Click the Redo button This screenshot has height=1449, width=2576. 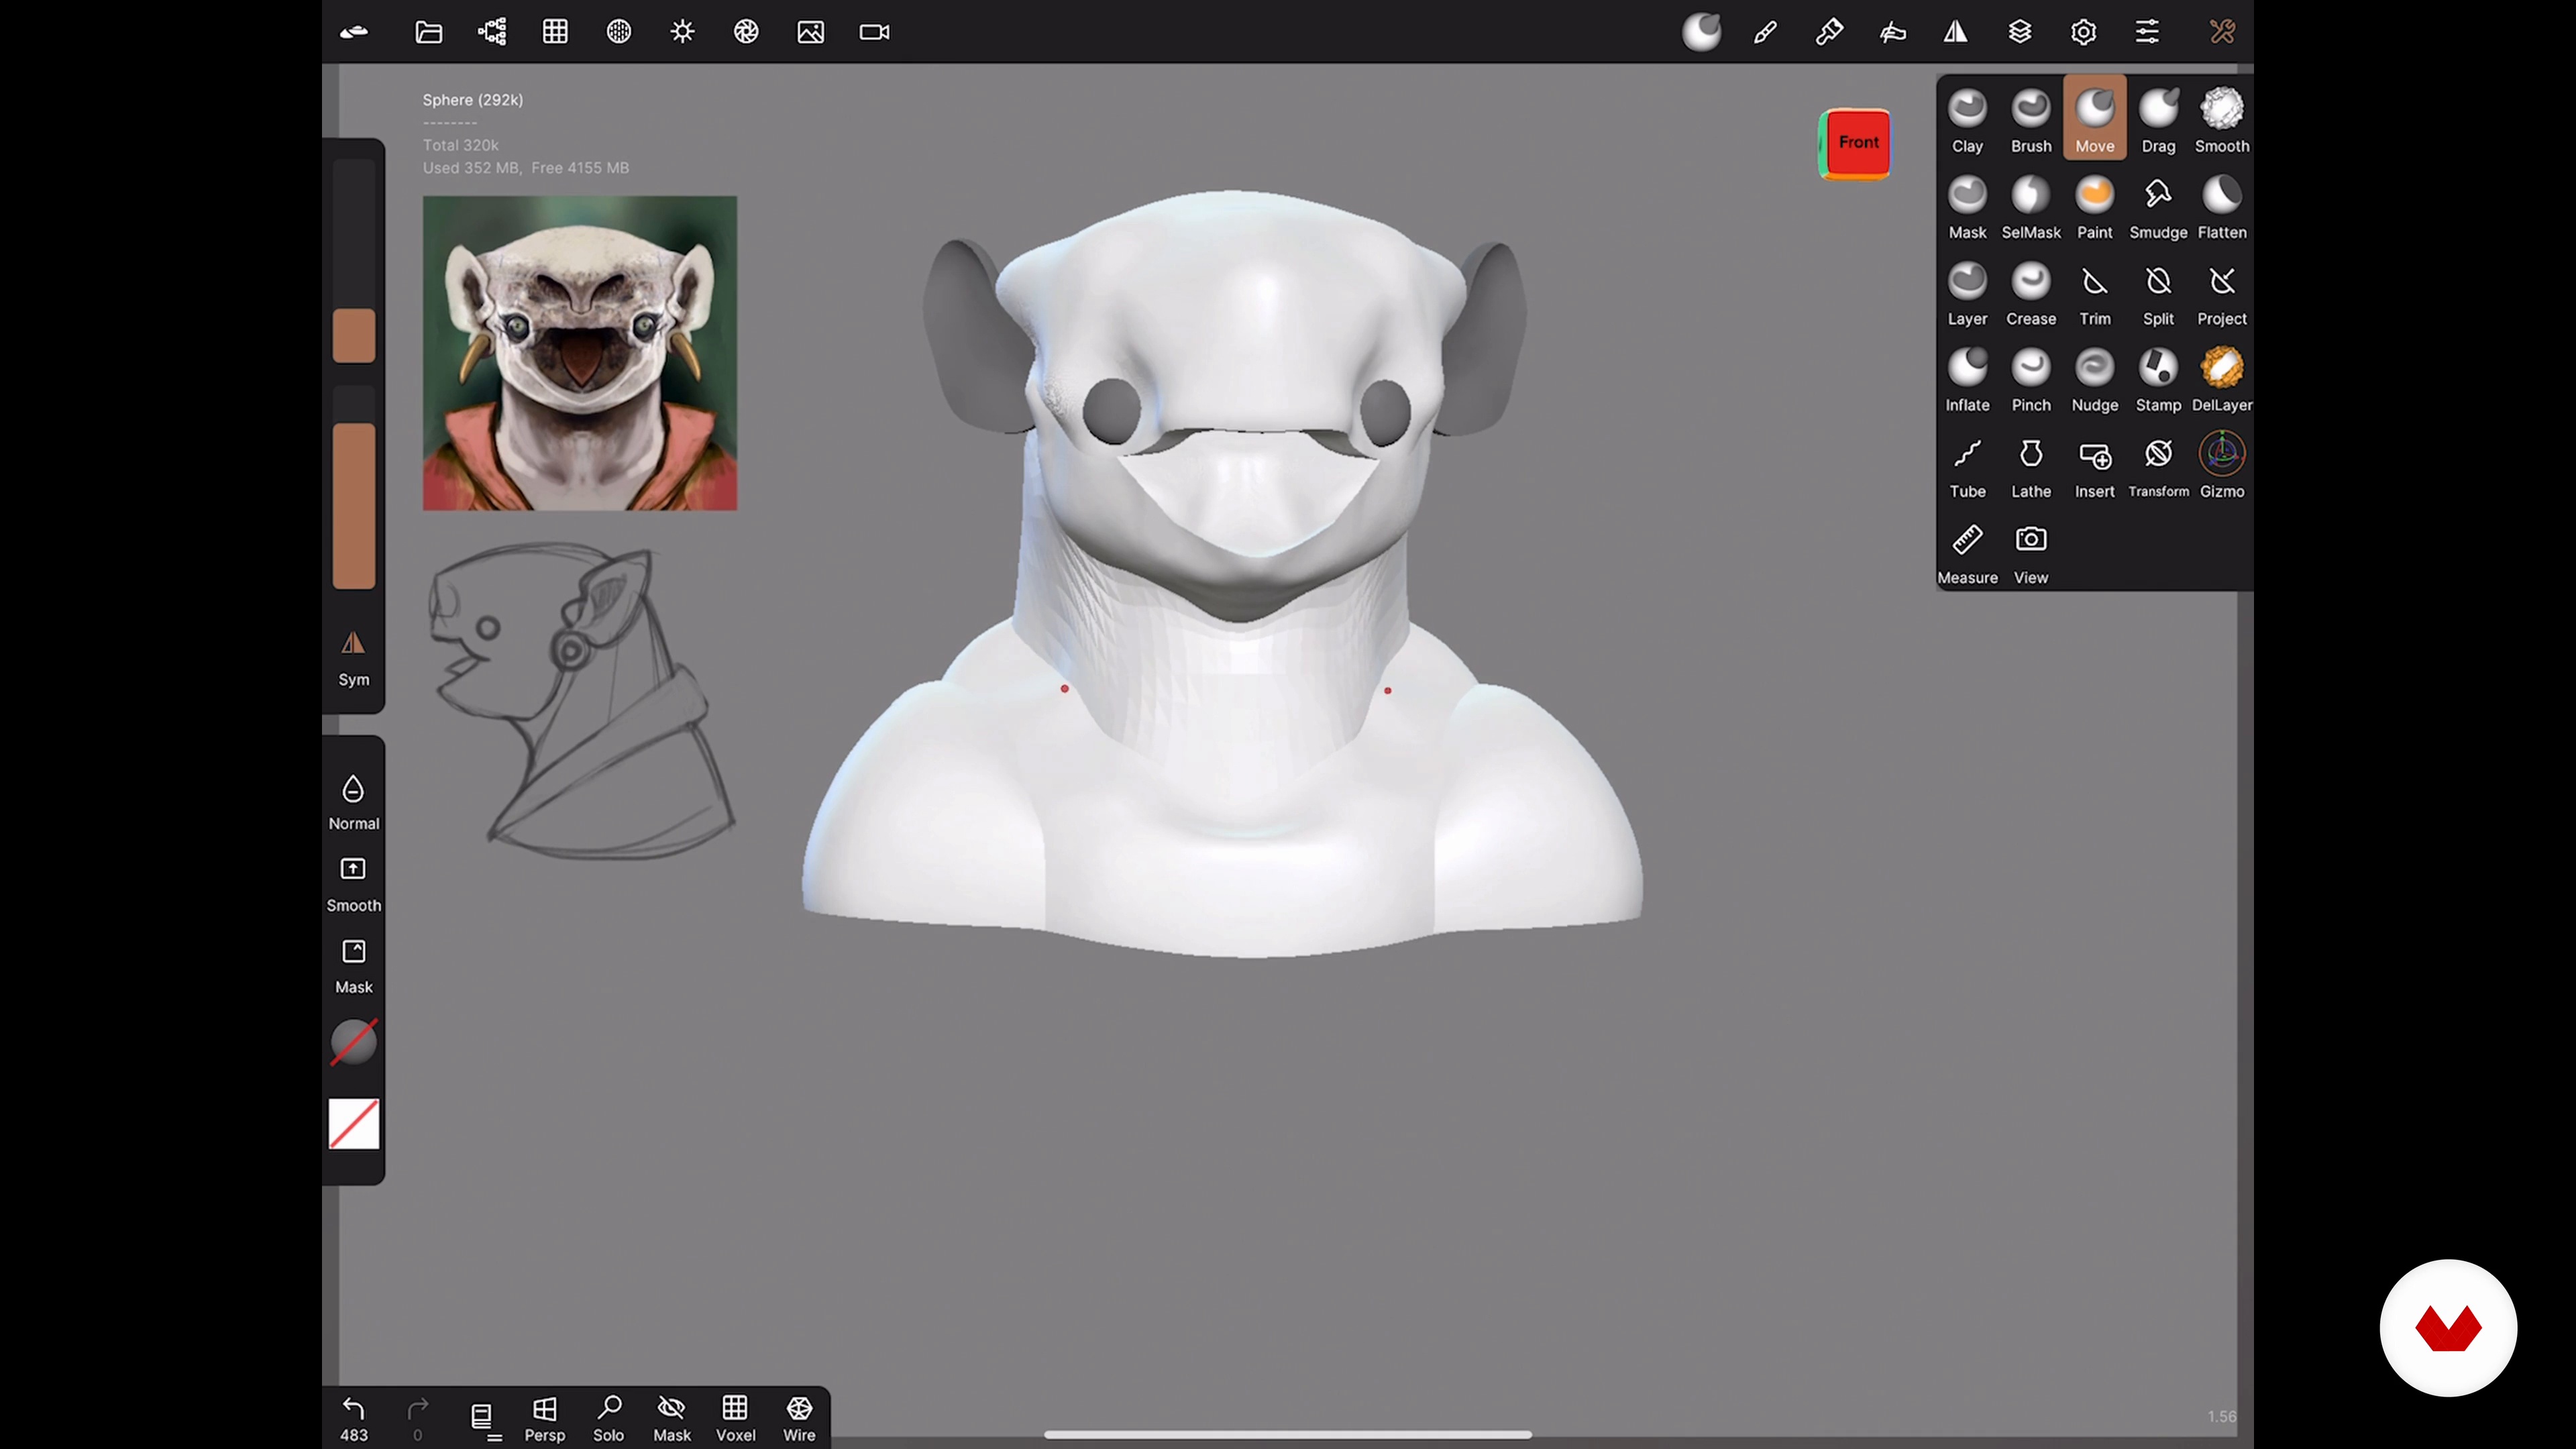(417, 1419)
